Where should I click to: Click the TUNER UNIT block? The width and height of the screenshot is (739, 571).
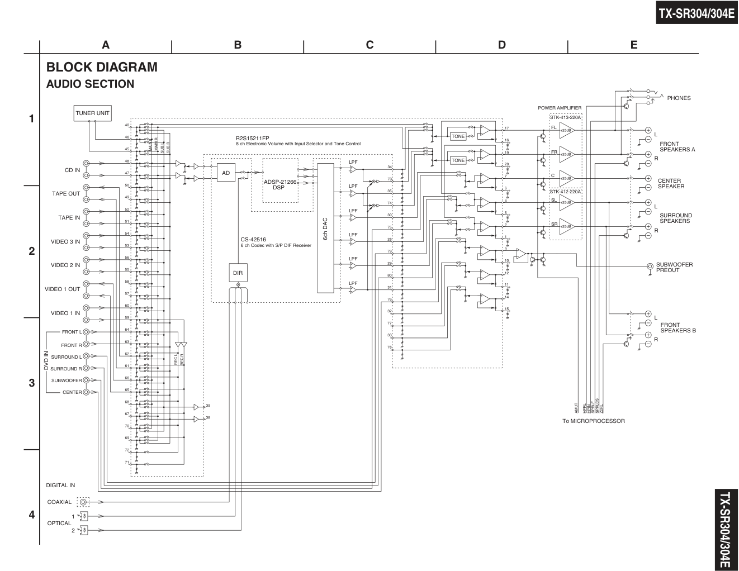(x=92, y=113)
